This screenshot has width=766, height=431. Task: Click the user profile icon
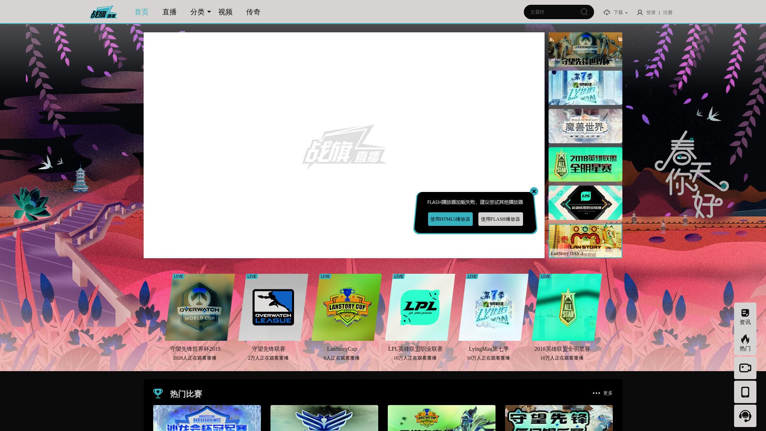tap(640, 12)
